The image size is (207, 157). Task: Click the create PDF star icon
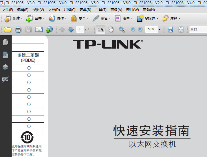pos(8,18)
